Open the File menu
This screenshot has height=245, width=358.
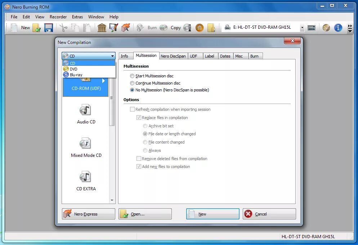[x=14, y=17]
